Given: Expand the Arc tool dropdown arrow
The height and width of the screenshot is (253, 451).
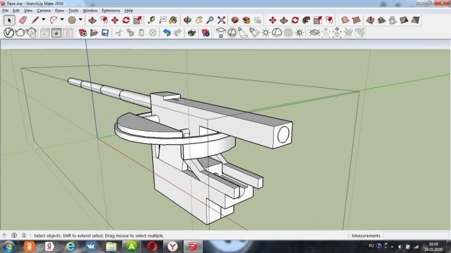Looking at the screenshot, I should pyautogui.click(x=62, y=19).
